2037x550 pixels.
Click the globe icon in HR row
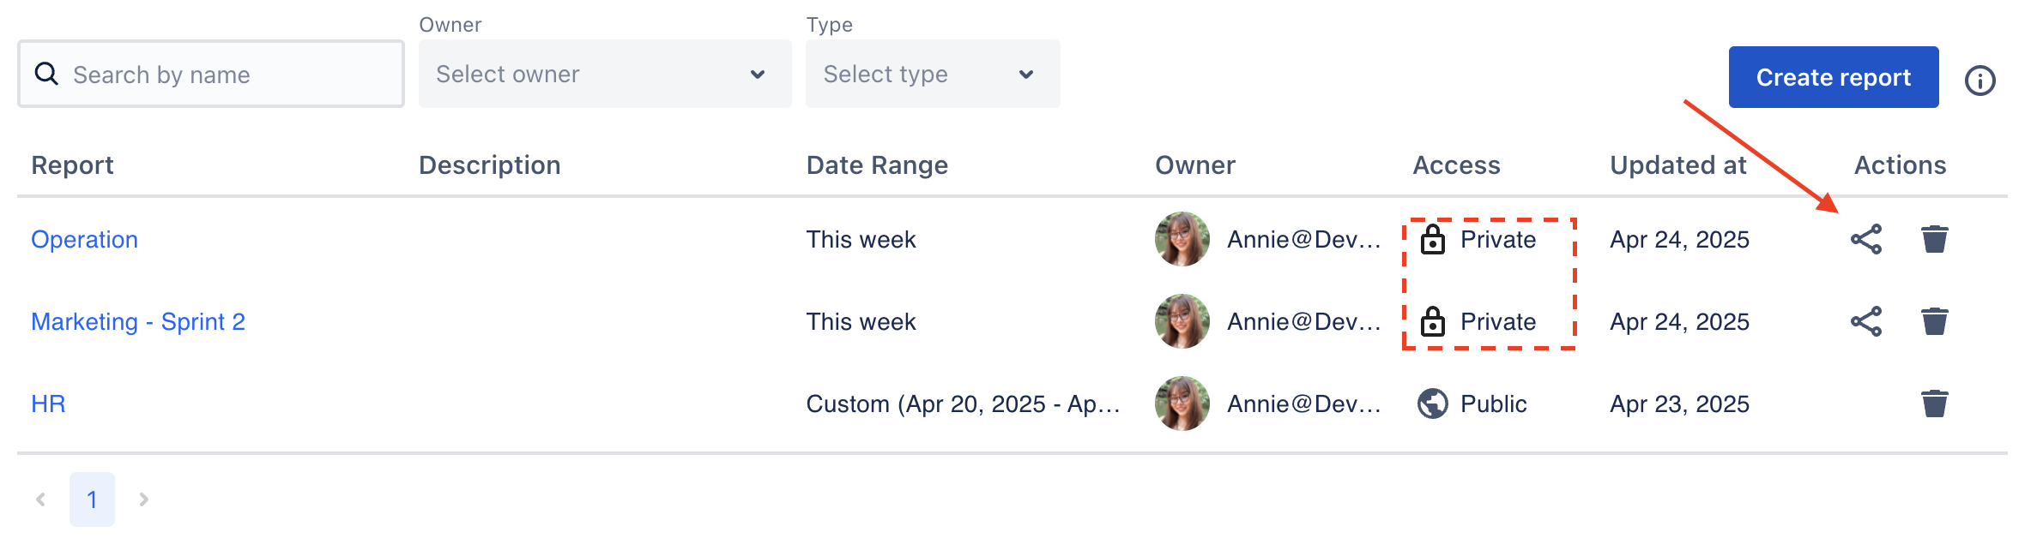1432,404
